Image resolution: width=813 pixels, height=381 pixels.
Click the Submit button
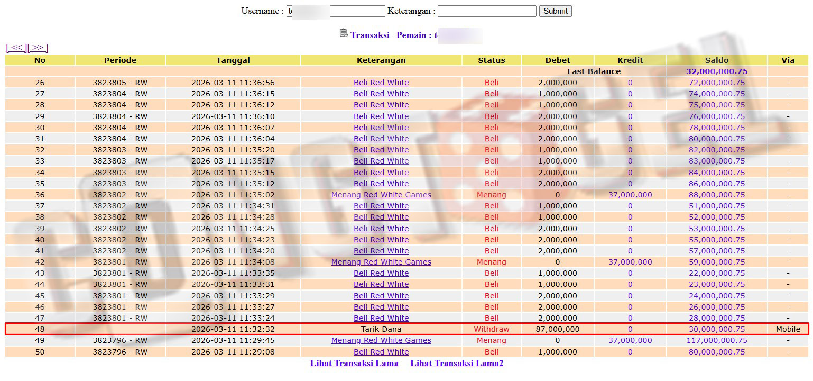555,11
